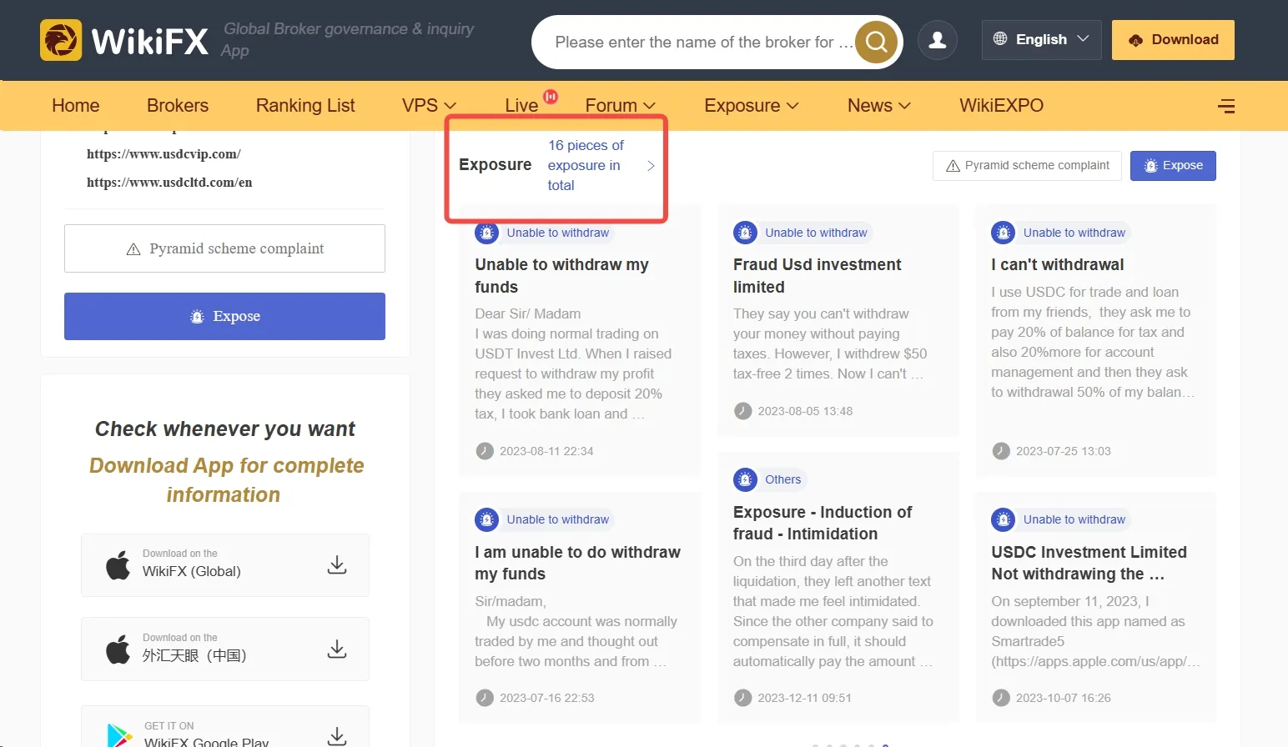Click the Google Play icon
Image resolution: width=1288 pixels, height=747 pixels.
(x=119, y=734)
